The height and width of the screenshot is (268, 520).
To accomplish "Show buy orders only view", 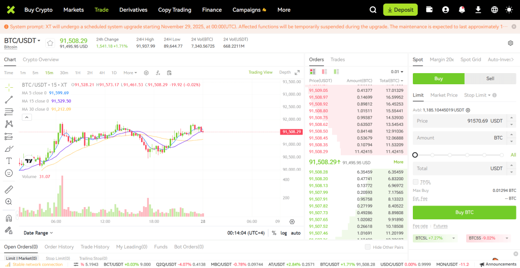I will pyautogui.click(x=337, y=72).
